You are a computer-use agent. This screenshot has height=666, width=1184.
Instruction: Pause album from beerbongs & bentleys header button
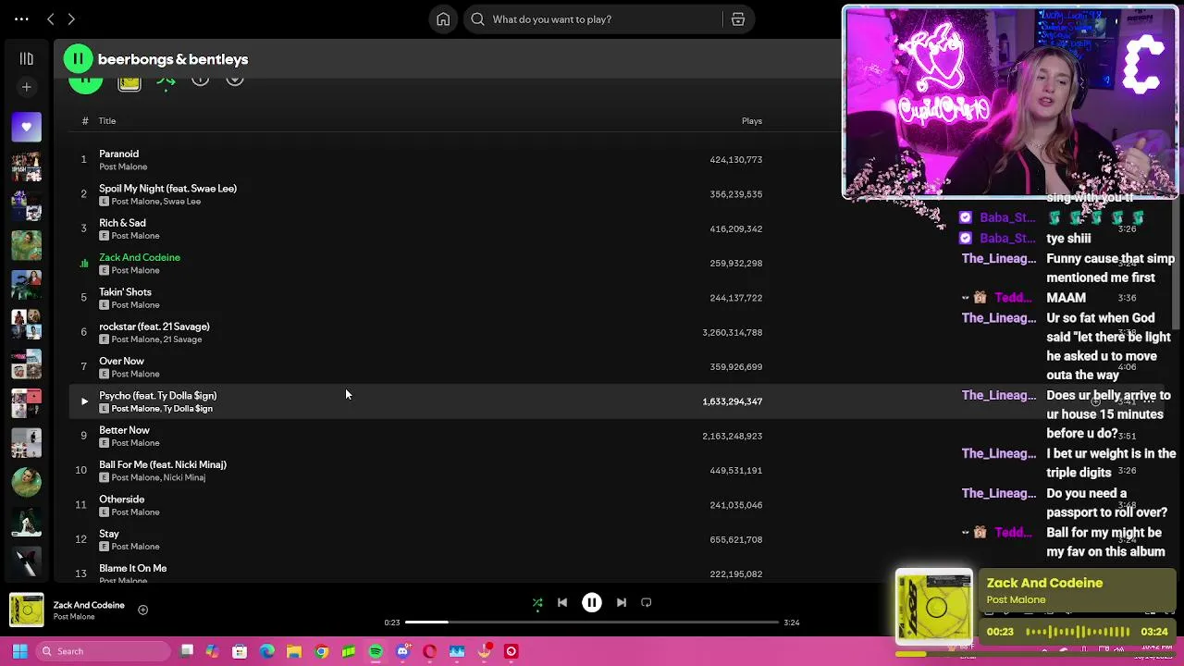point(78,59)
